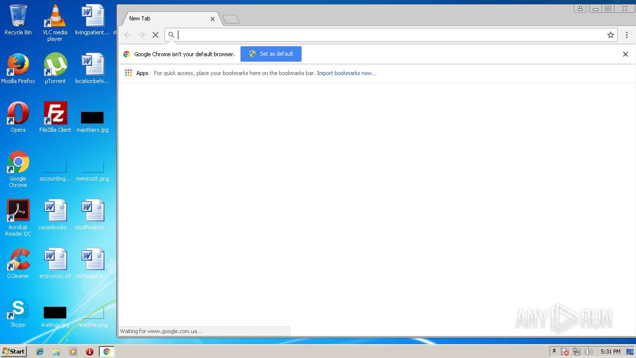Open Chrome user profile button
Screen dimensions: 636x358
click(x=580, y=8)
